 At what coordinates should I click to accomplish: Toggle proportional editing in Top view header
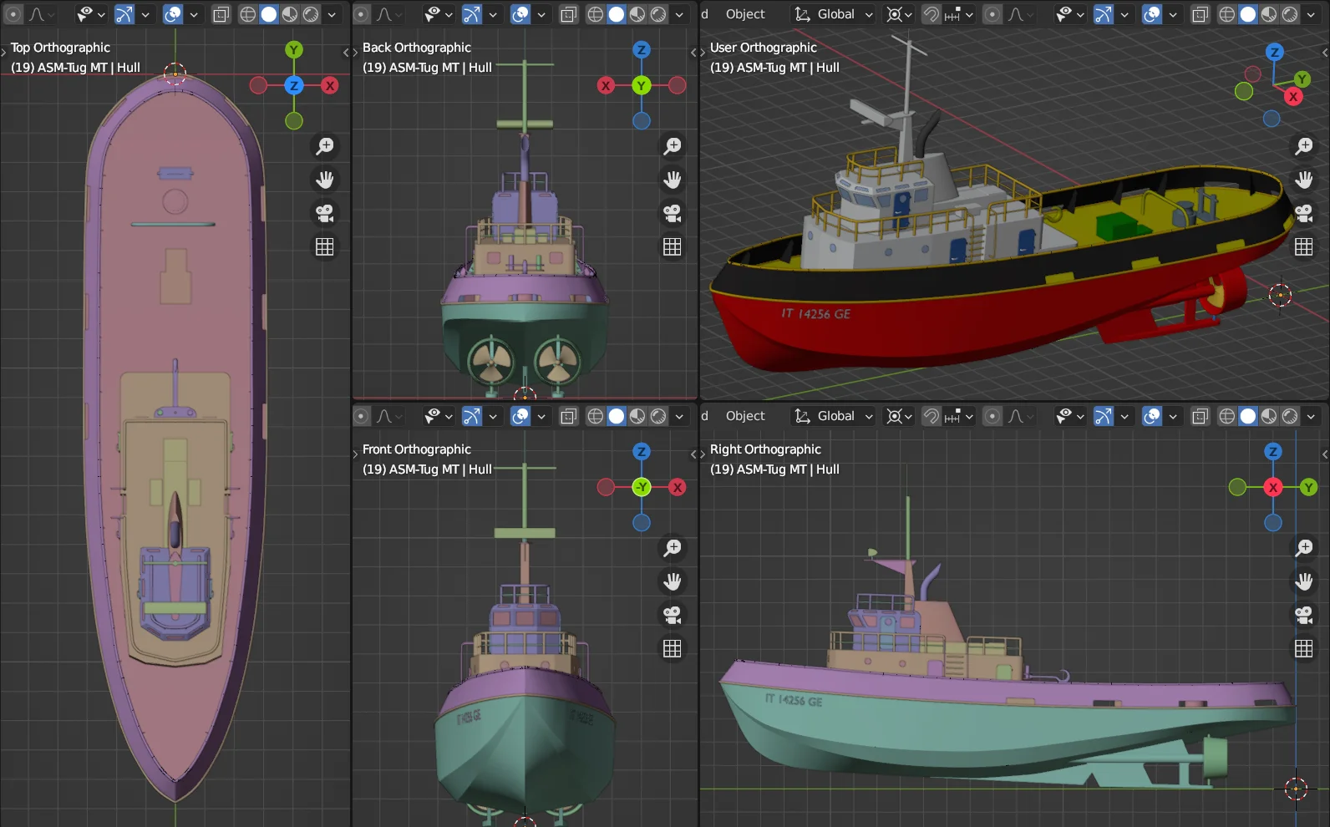coord(13,14)
